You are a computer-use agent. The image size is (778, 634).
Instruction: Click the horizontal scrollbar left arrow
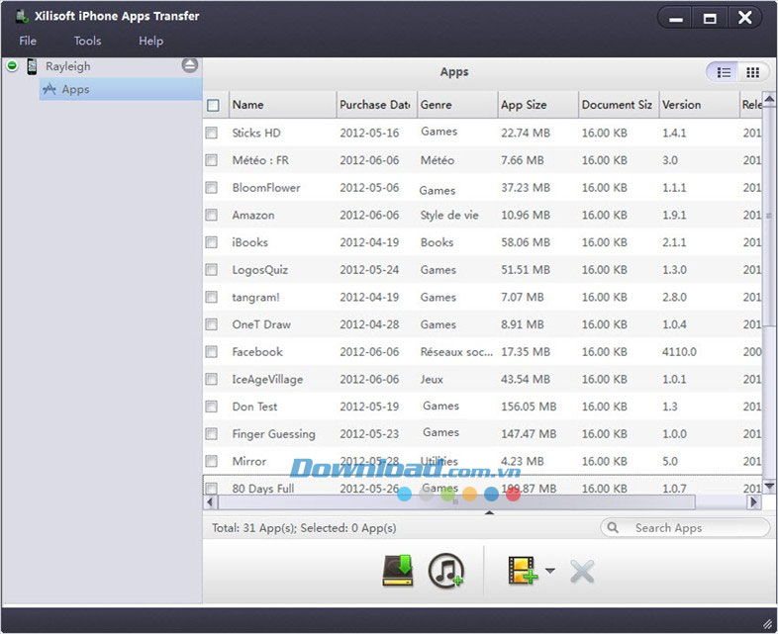tap(210, 502)
